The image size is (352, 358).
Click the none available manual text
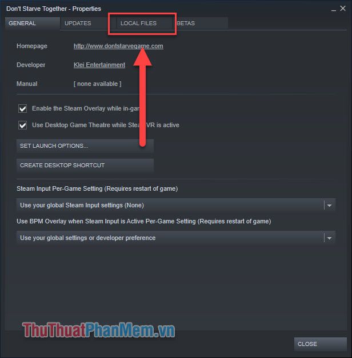98,84
